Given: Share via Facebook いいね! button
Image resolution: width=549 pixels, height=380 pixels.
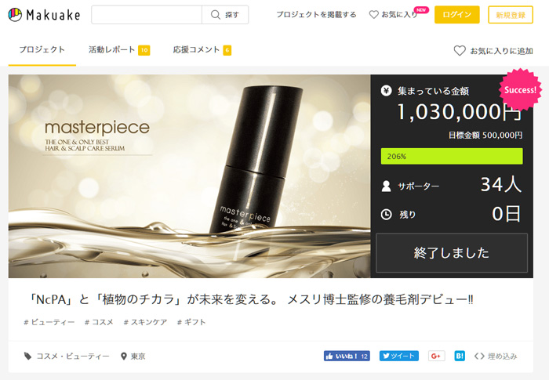Looking at the screenshot, I should [x=347, y=356].
